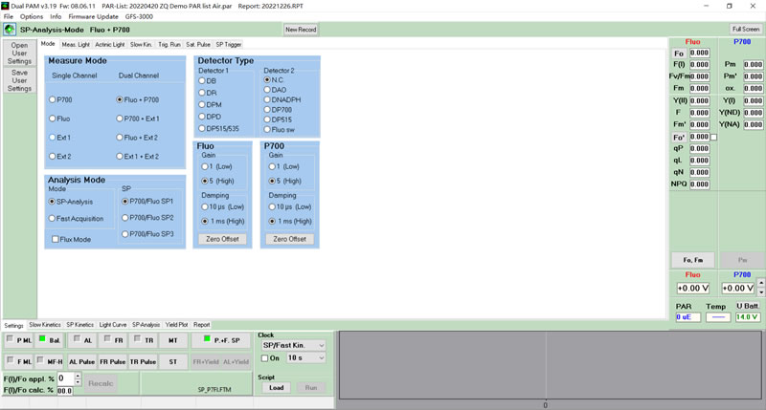Image resolution: width=766 pixels, height=410 pixels.
Task: Toggle the P ML measuring light button
Action: click(x=18, y=340)
